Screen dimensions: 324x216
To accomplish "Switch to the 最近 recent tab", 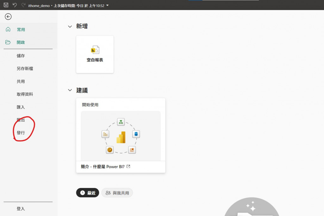I will tap(88, 193).
